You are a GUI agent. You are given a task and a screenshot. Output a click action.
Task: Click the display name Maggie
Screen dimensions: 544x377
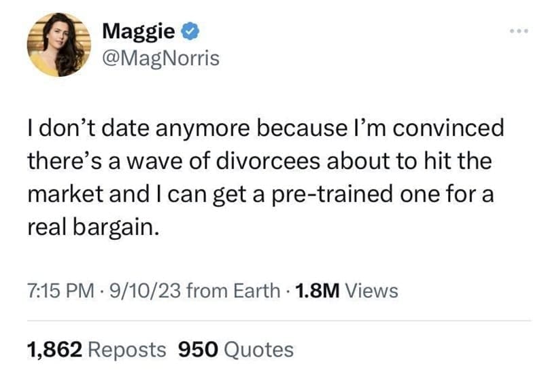(x=140, y=32)
